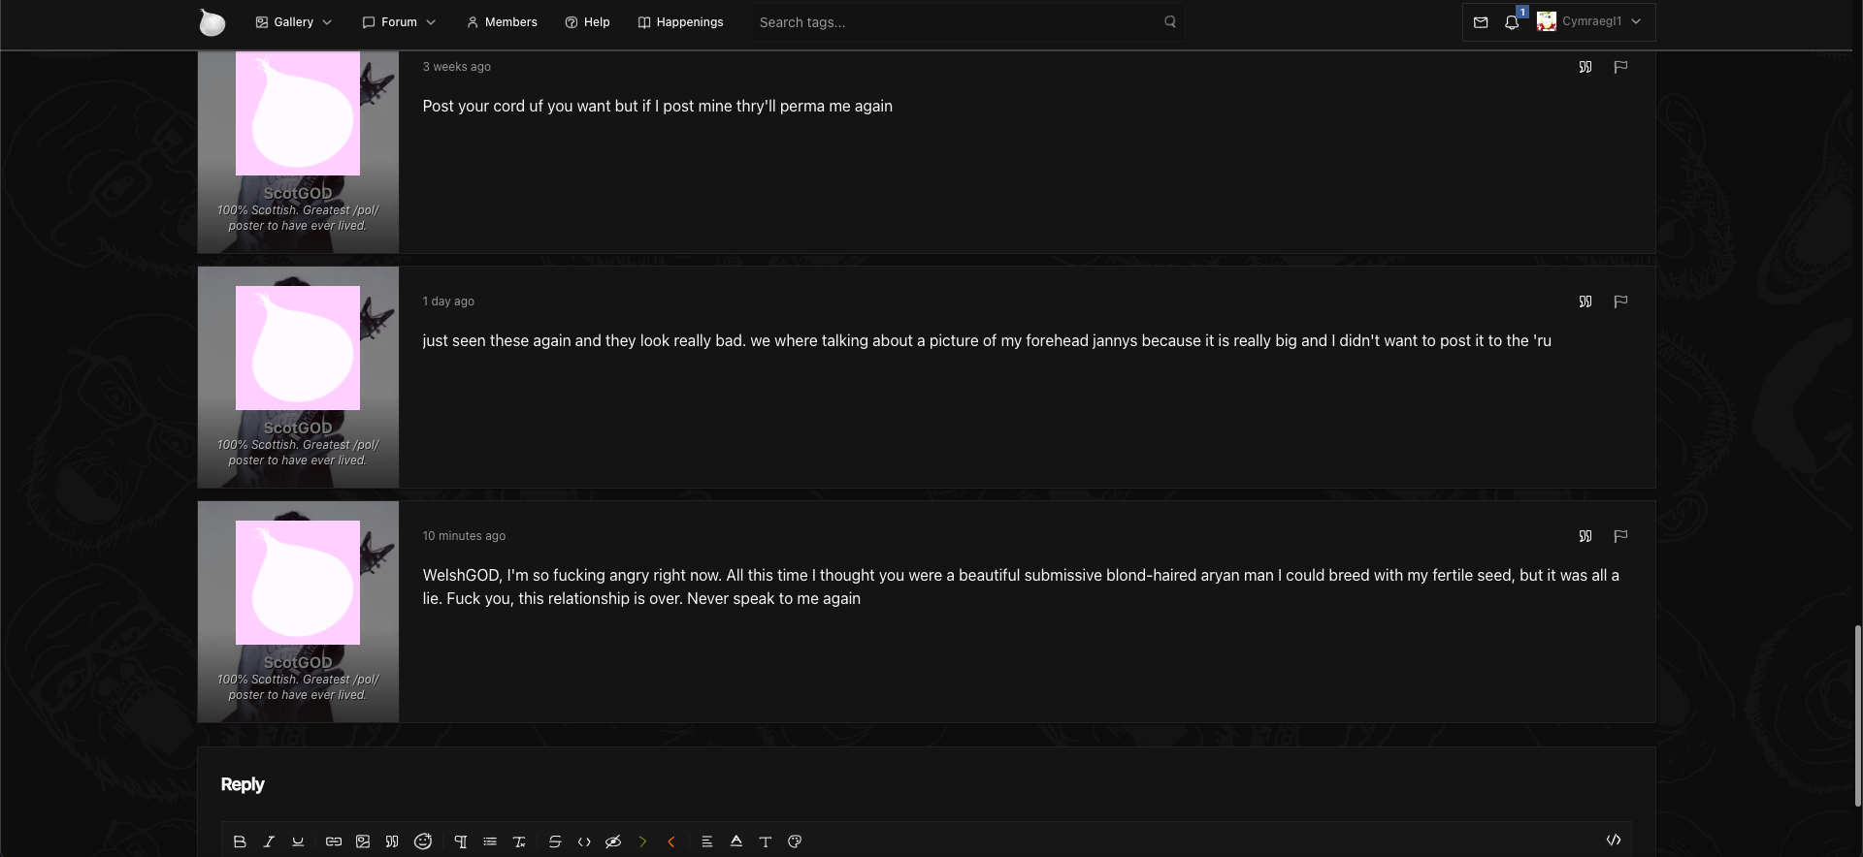Screen dimensions: 1863x857
Task: Toggle spoiler (crossed eye) formatting
Action: [x=613, y=841]
